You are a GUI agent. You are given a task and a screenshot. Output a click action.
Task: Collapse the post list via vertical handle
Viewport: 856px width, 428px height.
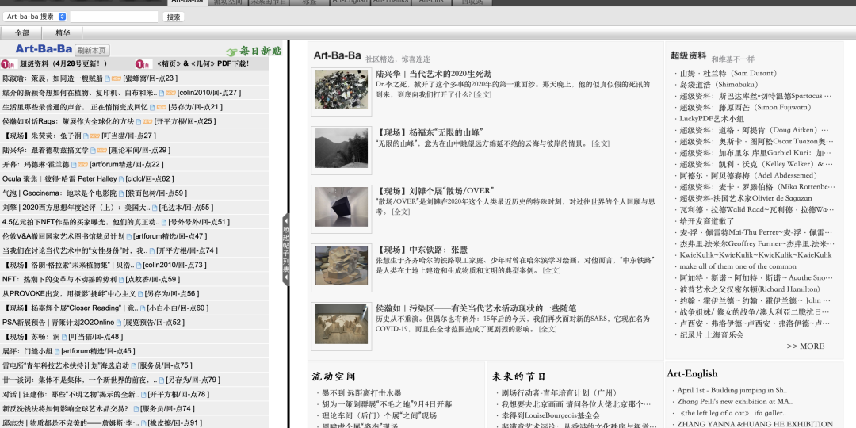pos(286,250)
